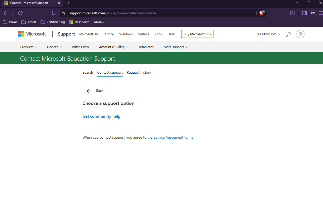Open the Windows navigation link
This screenshot has height=201, width=323.
[x=126, y=34]
